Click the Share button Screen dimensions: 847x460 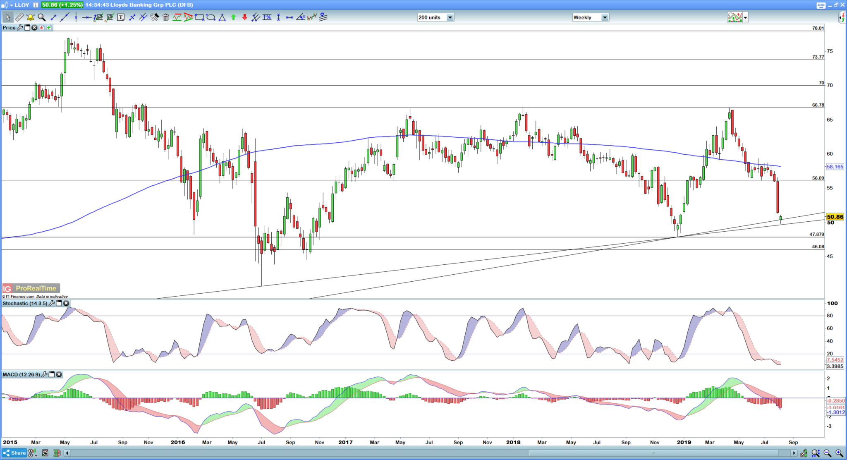tap(14, 453)
